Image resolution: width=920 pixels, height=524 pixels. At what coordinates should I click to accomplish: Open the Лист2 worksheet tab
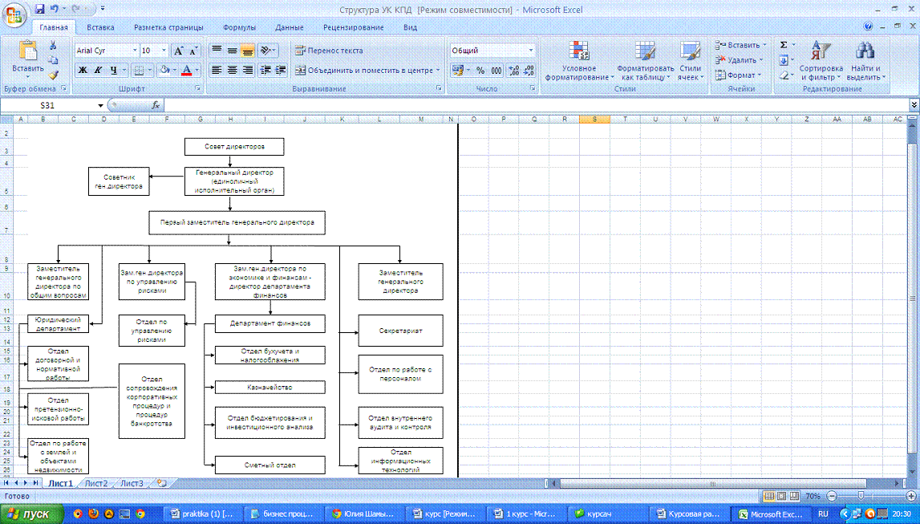96,483
